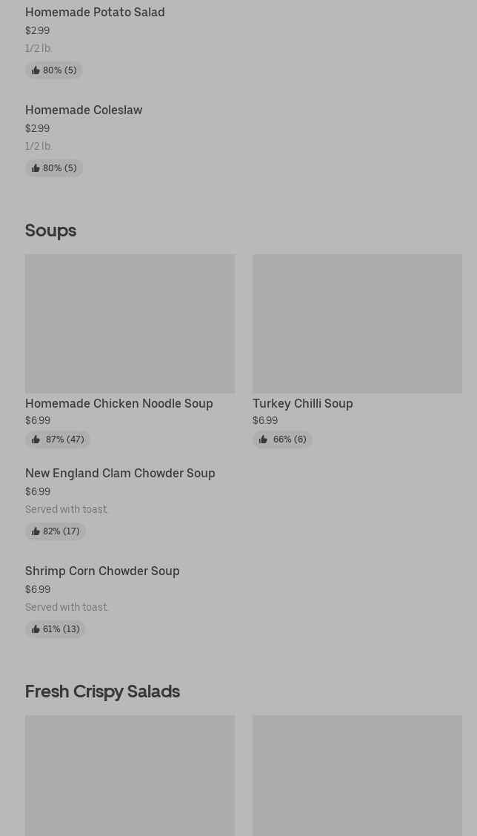Click thumbs-up icon on Homemade Coleslaw
This screenshot has width=477, height=836.
[x=36, y=168]
